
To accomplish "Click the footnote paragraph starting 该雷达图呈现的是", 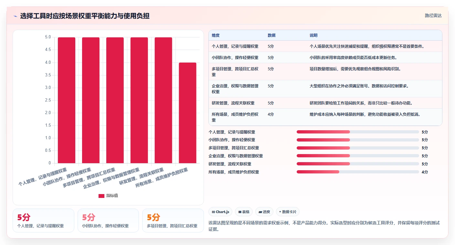I will tap(324, 226).
